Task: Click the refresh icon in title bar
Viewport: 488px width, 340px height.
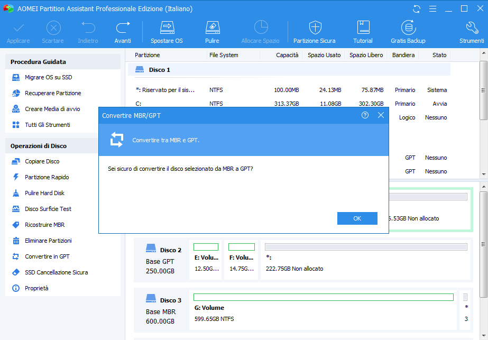Action: (417, 9)
